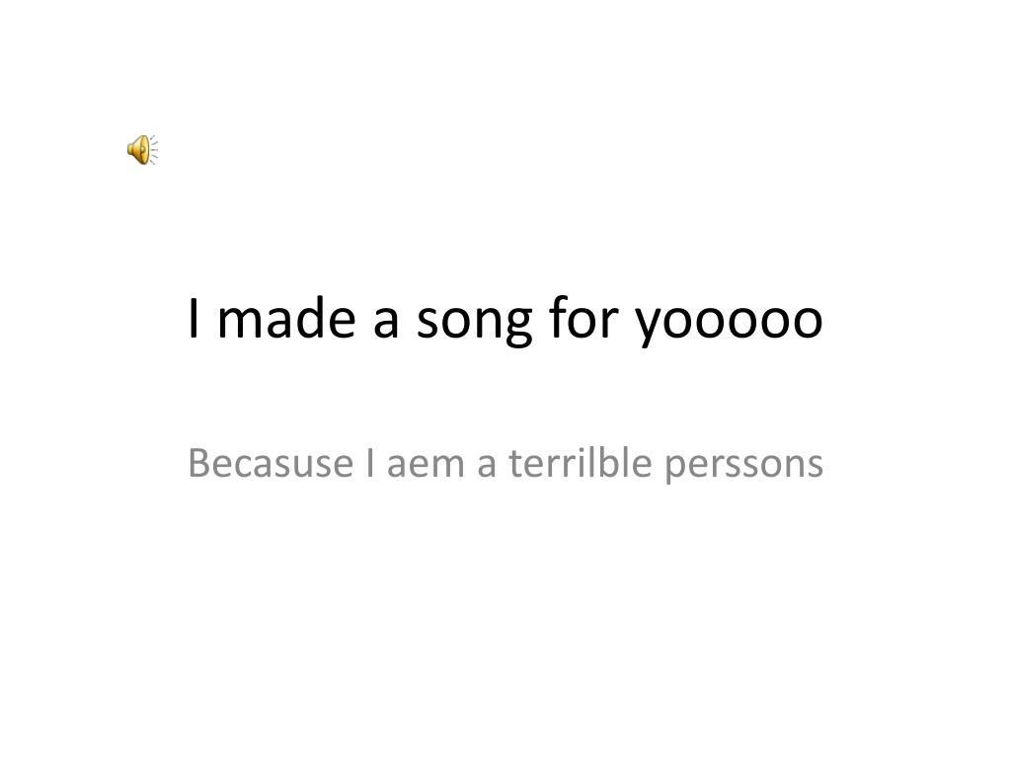Click the letter "t" starting "terrilble"
The height and width of the screenshot is (758, 1011).
pos(515,464)
